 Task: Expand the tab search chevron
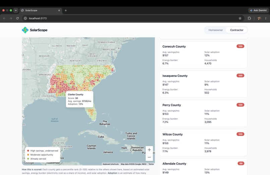point(16,10)
